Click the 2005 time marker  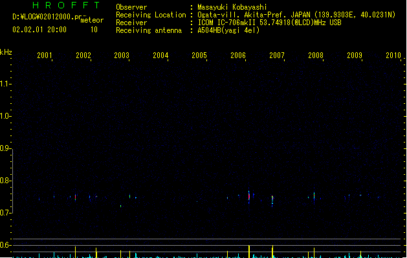(199, 55)
